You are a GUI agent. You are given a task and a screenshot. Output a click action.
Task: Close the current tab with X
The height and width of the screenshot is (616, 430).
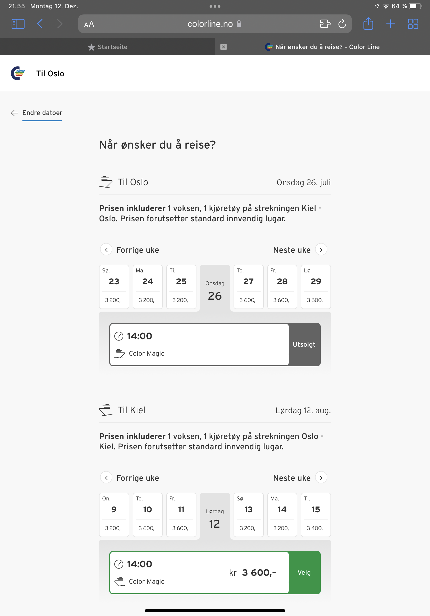coord(223,47)
